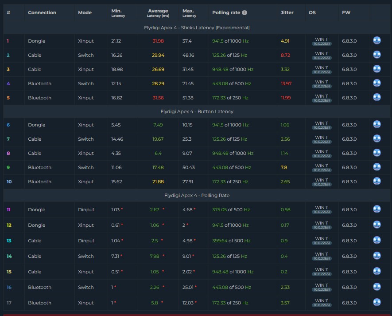Click the jitter value 3.57
The height and width of the screenshot is (316, 392).
285,303
